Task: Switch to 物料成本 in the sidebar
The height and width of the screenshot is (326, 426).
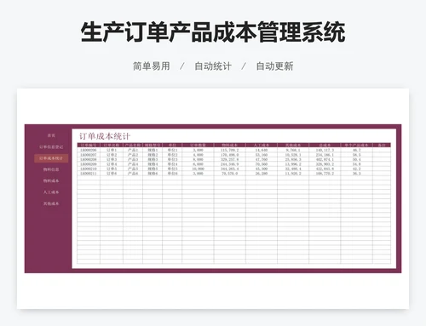Action: [x=51, y=181]
